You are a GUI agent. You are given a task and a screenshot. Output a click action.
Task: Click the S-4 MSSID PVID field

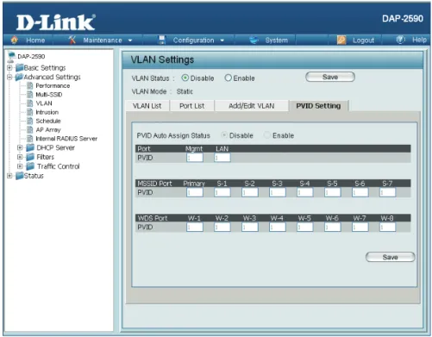pos(304,192)
